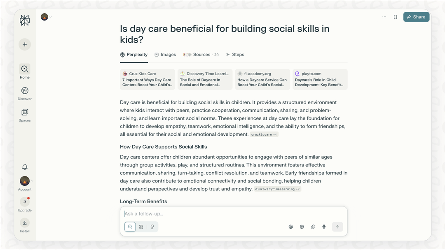This screenshot has width=445, height=250.
Task: Open the three-dots more options menu
Action: 384,17
